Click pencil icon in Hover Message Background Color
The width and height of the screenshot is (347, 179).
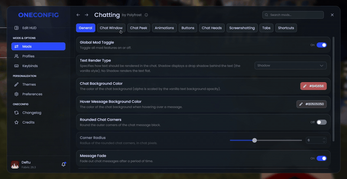301,104
